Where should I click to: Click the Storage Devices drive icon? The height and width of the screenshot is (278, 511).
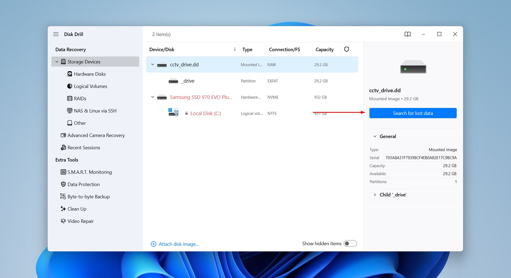tap(63, 62)
